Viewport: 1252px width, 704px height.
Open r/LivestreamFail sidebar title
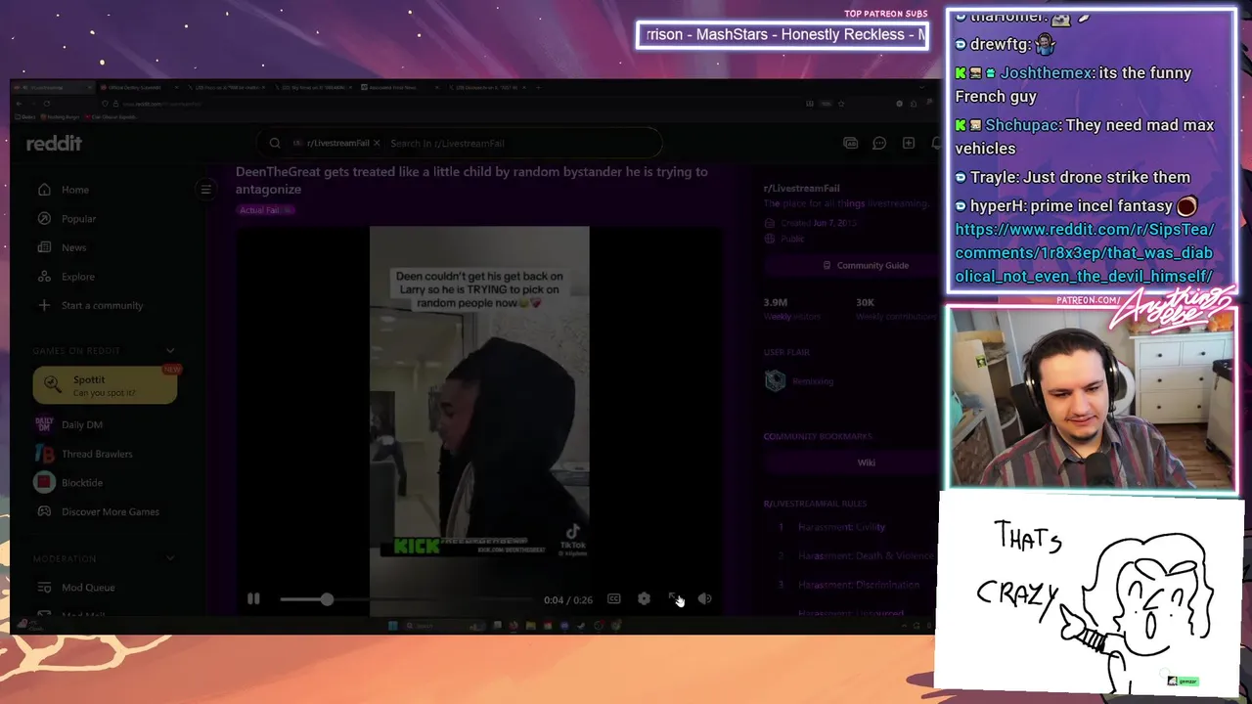[x=802, y=188]
